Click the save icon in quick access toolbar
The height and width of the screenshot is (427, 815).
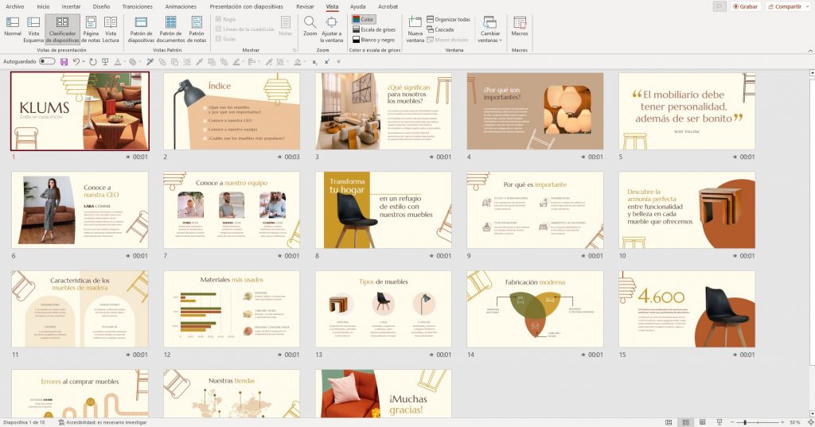[x=64, y=61]
